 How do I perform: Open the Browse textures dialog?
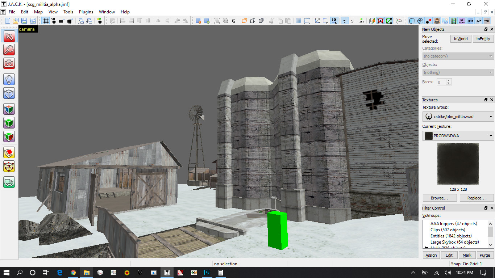(439, 198)
